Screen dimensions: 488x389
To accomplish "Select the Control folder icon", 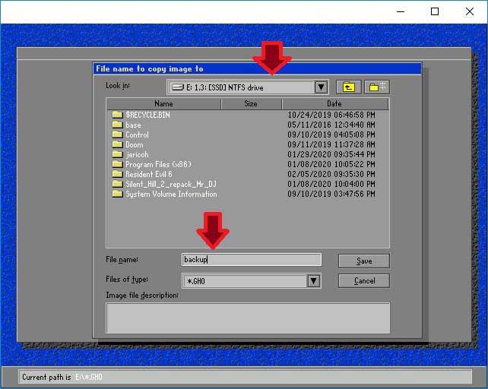I will pyautogui.click(x=117, y=134).
